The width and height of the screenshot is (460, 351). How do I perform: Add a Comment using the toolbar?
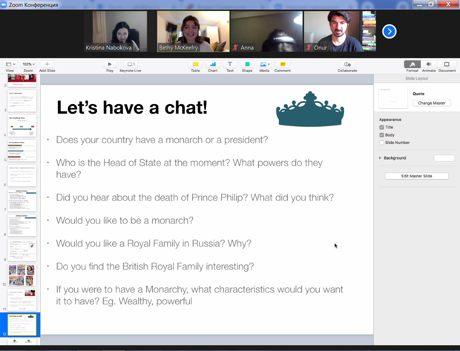click(282, 64)
